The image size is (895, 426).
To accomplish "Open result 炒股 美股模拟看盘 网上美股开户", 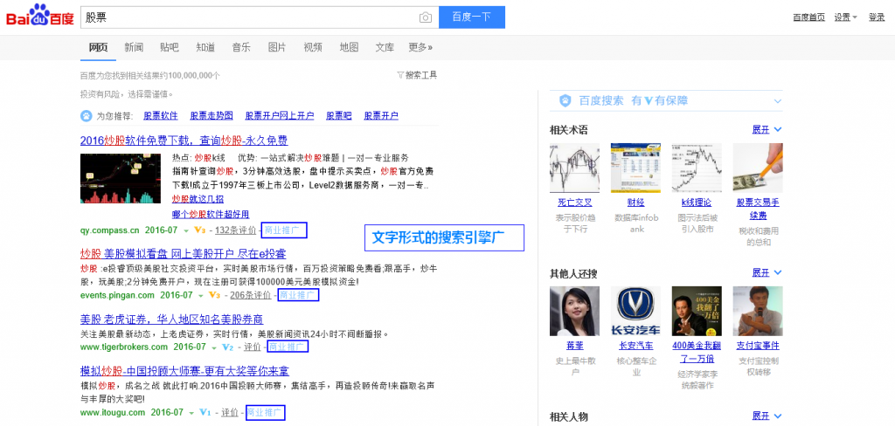I will tap(184, 254).
